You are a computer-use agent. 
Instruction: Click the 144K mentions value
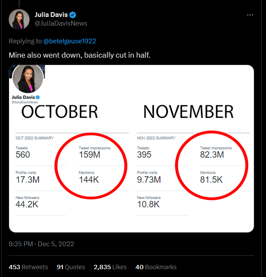(x=89, y=179)
